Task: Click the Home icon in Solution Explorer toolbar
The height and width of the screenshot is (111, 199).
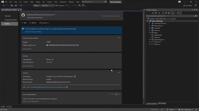Action: point(153,13)
